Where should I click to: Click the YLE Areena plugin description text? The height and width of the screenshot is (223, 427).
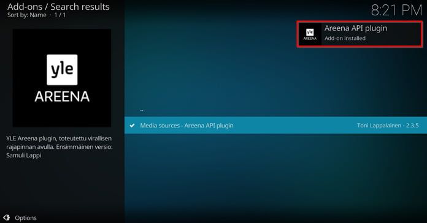coord(60,147)
